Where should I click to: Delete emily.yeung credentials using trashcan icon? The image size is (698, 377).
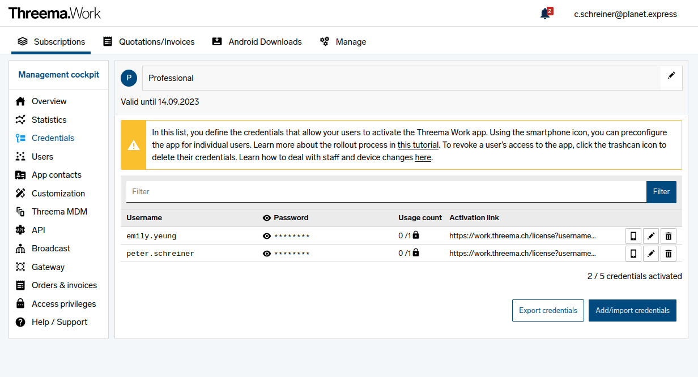click(669, 236)
